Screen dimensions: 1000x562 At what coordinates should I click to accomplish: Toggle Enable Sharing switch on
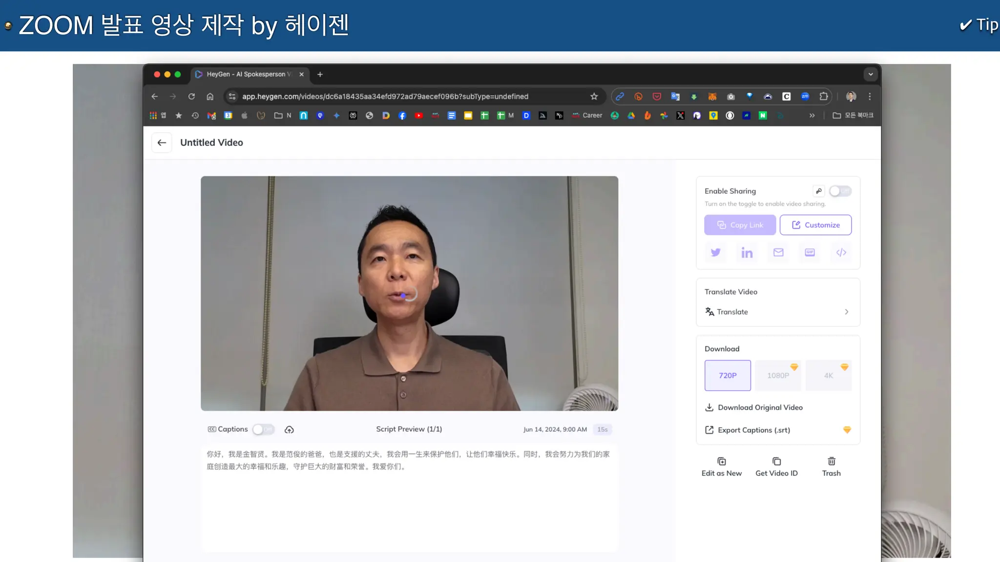pos(840,191)
